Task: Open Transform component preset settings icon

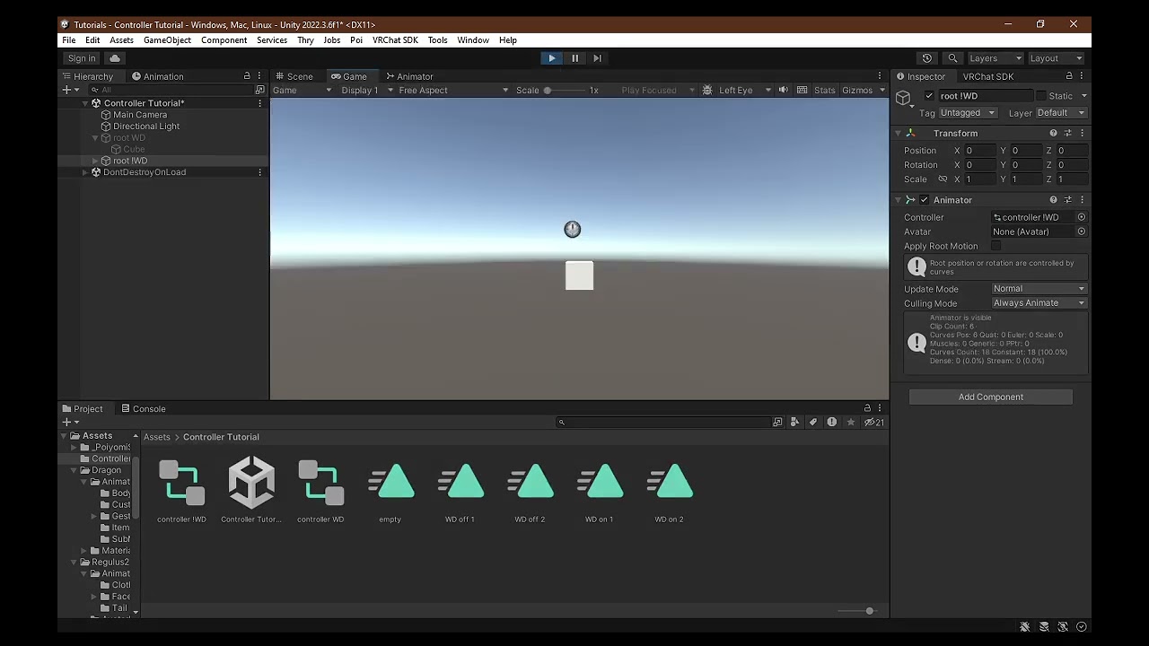Action: 1067,133
